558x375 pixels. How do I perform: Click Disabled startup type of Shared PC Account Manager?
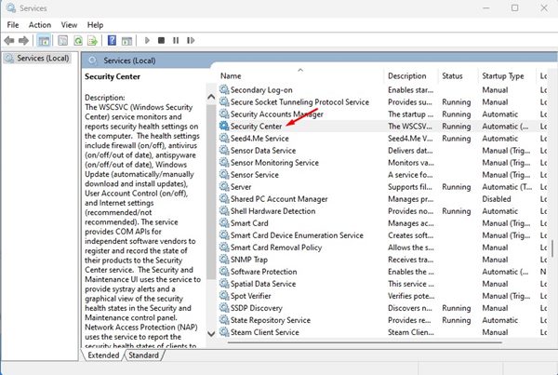[497, 199]
